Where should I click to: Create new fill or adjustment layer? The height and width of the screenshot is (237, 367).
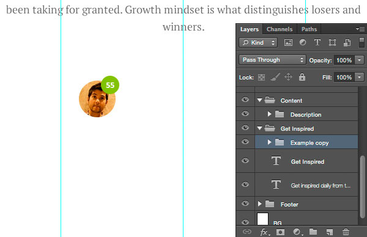pos(297,232)
